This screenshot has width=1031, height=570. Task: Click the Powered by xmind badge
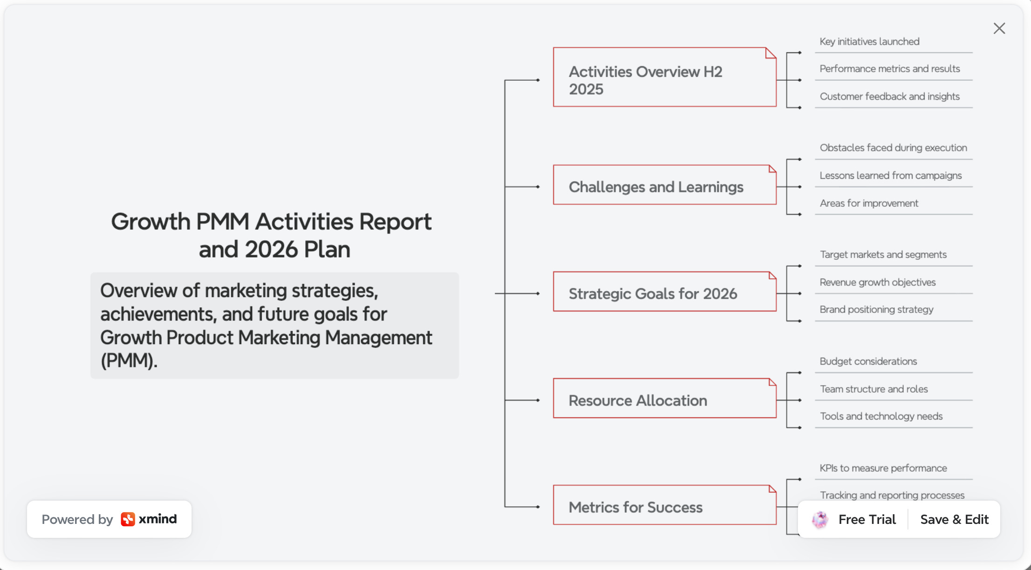(x=109, y=519)
